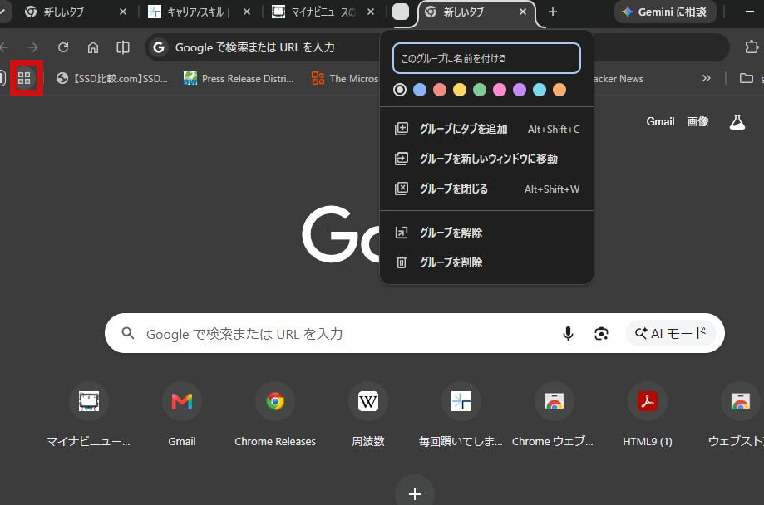Open the 画像 link

click(697, 122)
